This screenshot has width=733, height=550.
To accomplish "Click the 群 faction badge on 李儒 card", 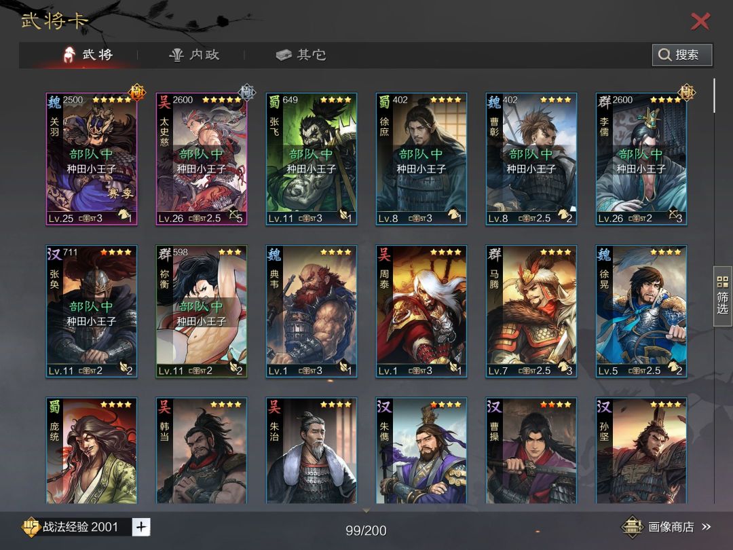I will pyautogui.click(x=605, y=101).
